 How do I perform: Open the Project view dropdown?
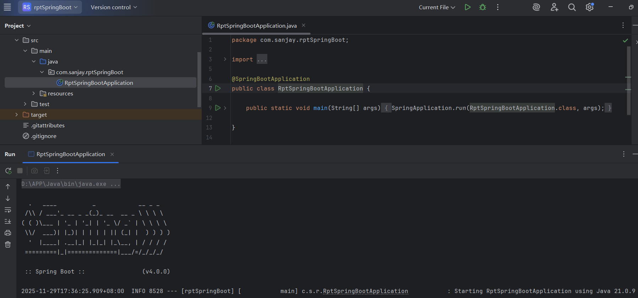(17, 26)
